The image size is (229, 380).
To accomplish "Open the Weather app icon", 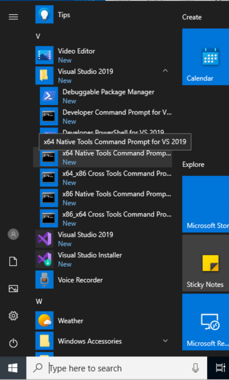I will 45,320.
